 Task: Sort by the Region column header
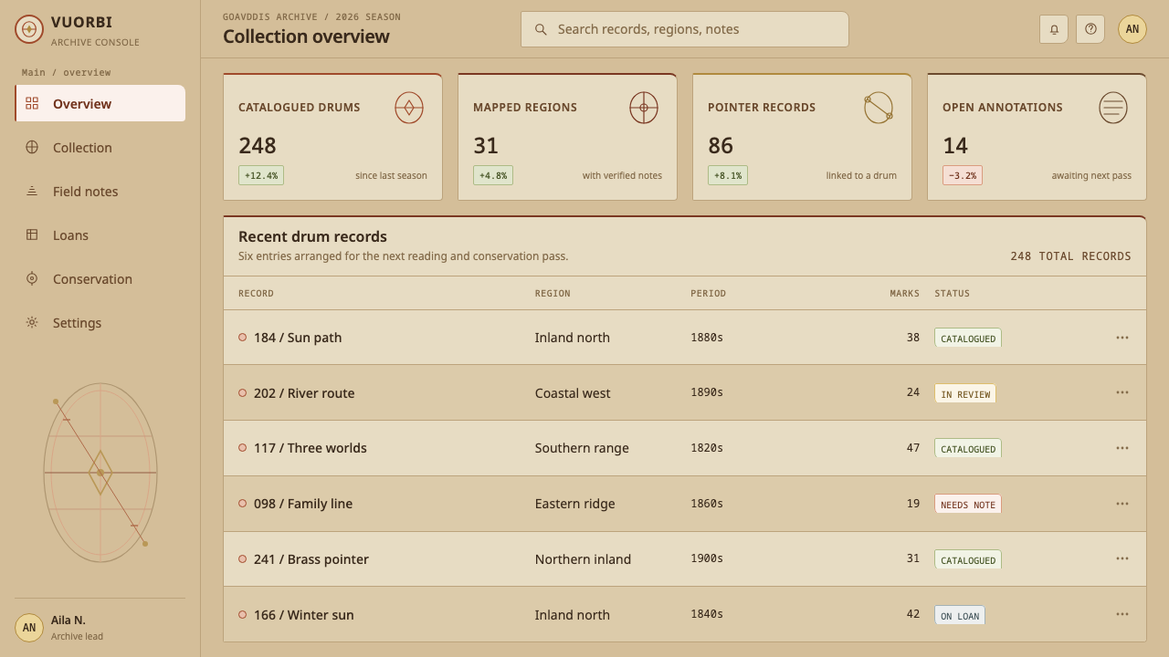[553, 293]
